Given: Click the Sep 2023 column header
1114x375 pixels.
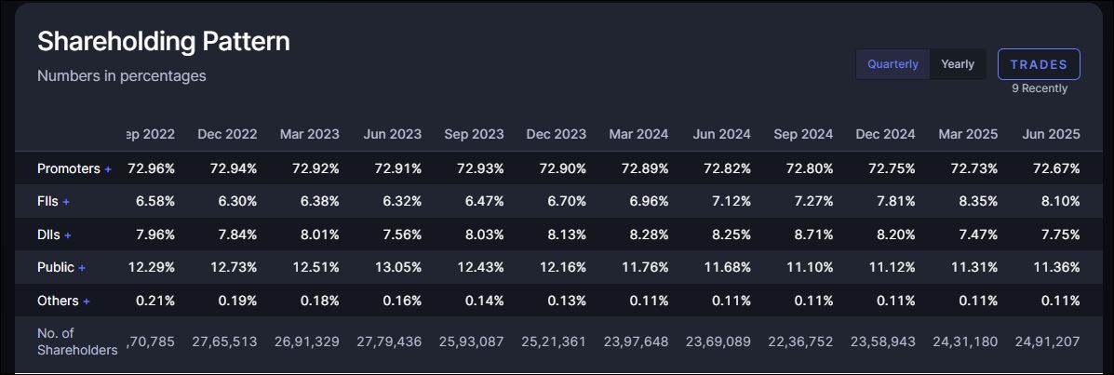Looking at the screenshot, I should pos(474,134).
